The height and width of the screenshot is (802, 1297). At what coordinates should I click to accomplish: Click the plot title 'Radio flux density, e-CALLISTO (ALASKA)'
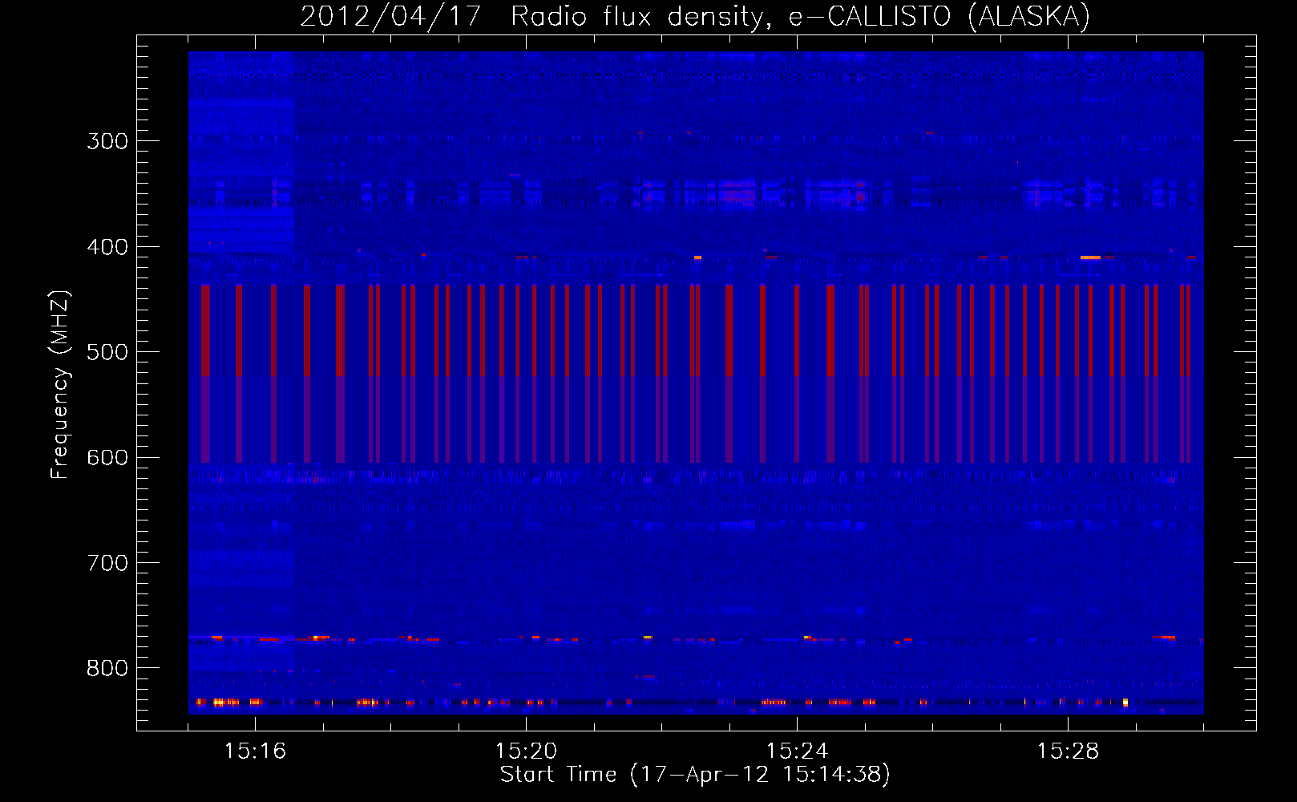pyautogui.click(x=800, y=17)
